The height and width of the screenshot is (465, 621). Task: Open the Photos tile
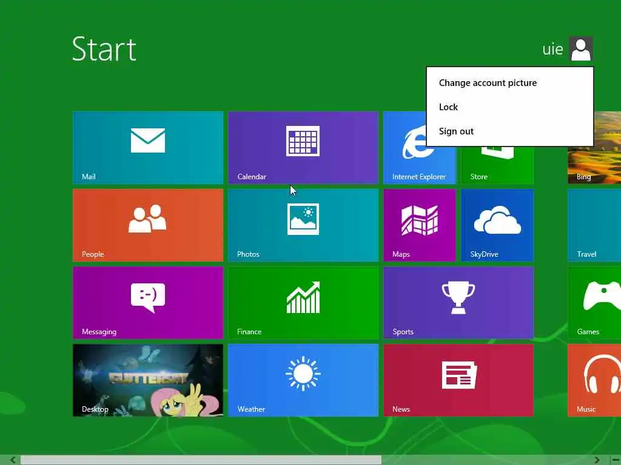tap(303, 225)
